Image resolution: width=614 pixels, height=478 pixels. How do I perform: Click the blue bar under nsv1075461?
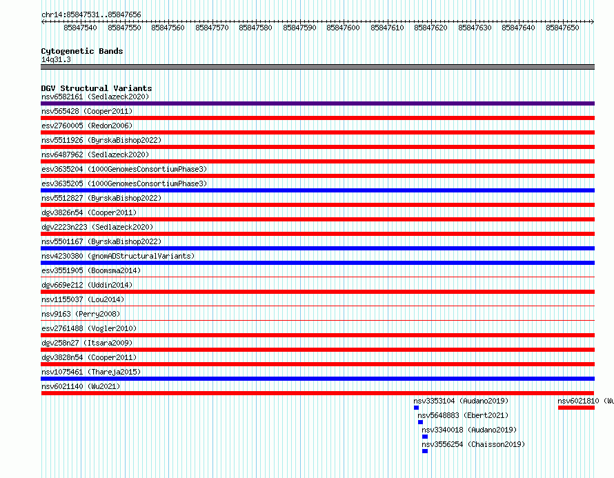click(x=317, y=379)
